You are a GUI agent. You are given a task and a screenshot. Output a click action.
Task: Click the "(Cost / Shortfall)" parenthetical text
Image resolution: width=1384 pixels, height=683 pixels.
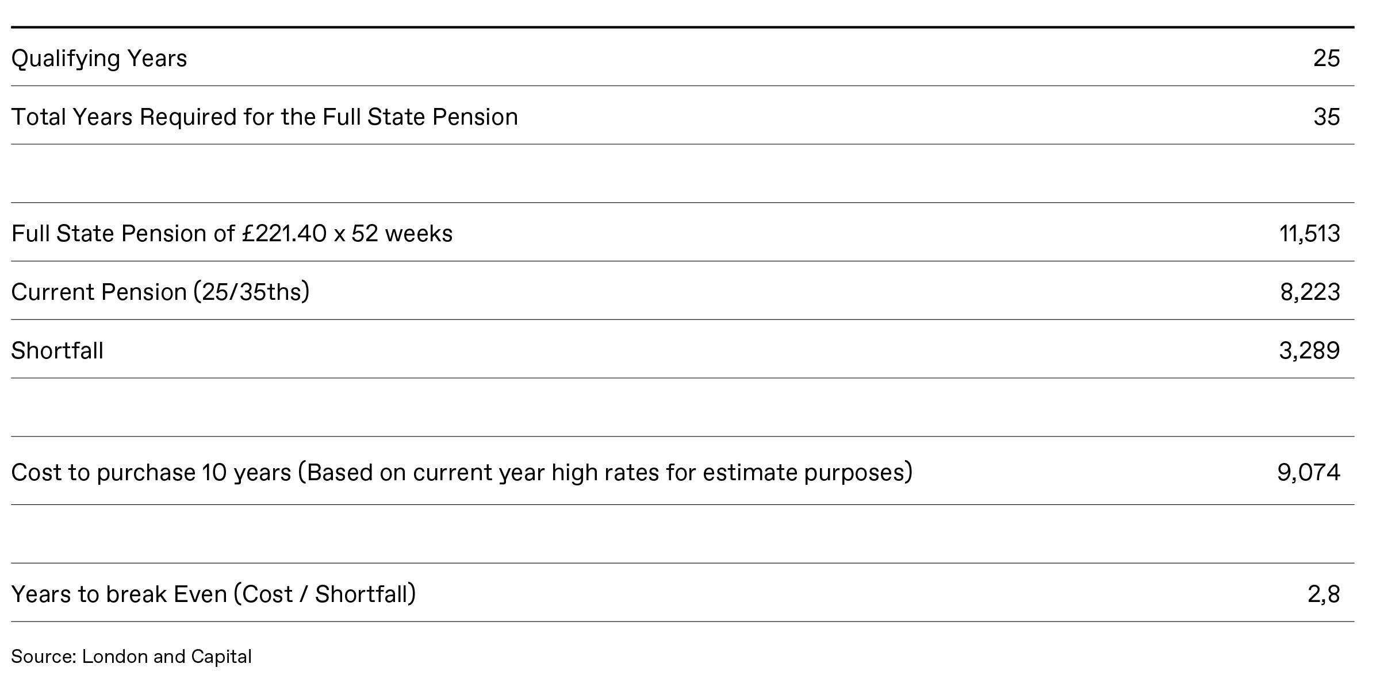(324, 595)
